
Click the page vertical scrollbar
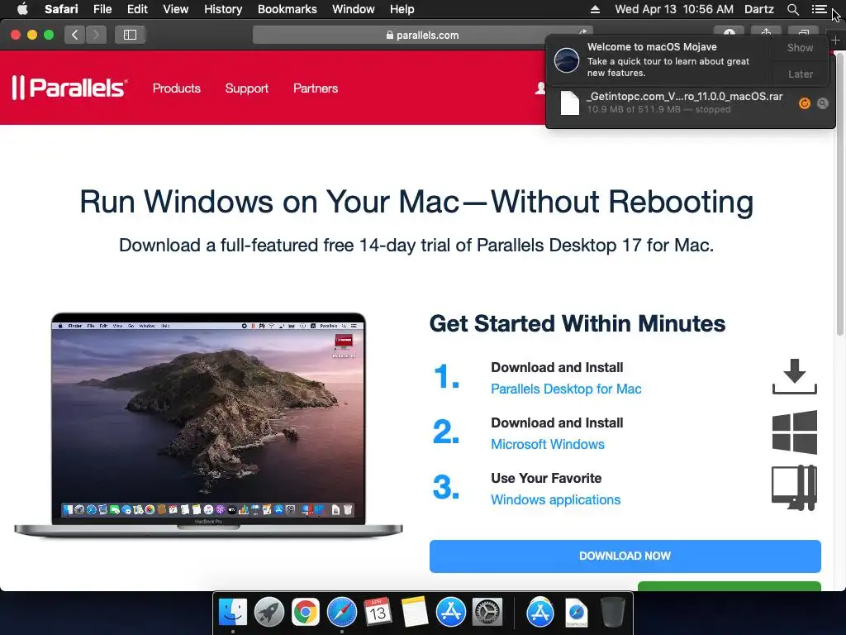tap(840, 194)
